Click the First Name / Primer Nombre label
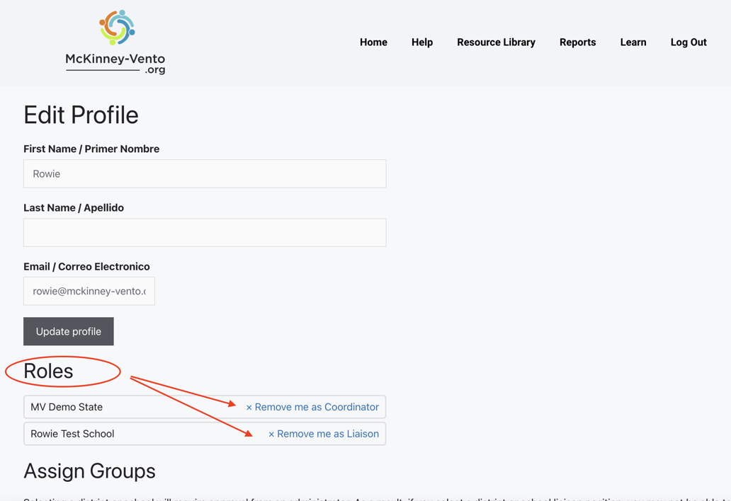731x501 pixels. (x=91, y=149)
